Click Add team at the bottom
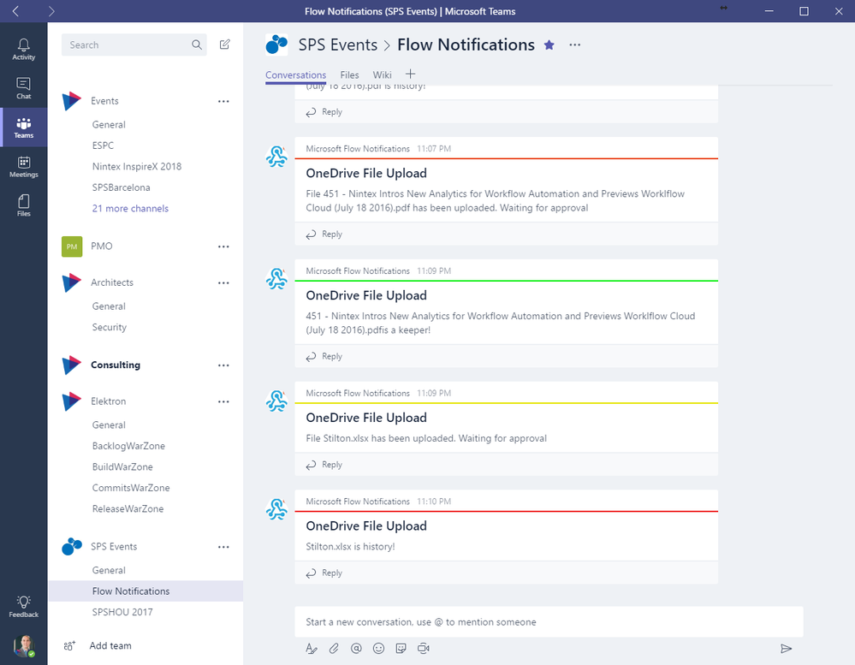Screen dimensions: 855x665 tap(110, 646)
